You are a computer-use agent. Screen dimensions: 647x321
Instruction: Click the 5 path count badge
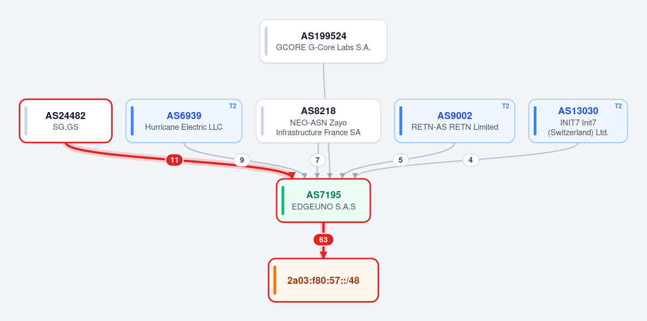point(401,160)
